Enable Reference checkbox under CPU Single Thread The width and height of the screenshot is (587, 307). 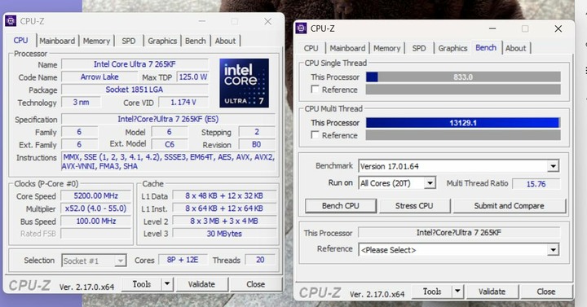[316, 90]
